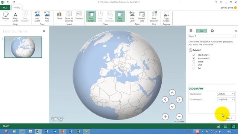Open the Themes gallery
The height and width of the screenshot is (134, 238).
pos(6,16)
